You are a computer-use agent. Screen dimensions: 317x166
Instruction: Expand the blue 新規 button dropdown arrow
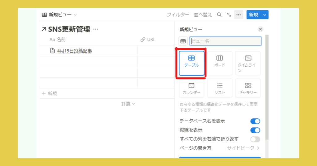pyautogui.click(x=264, y=15)
